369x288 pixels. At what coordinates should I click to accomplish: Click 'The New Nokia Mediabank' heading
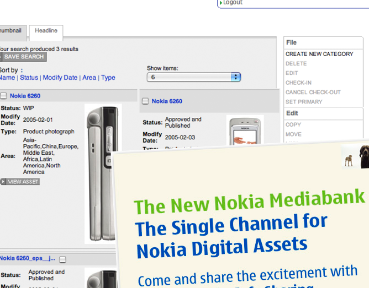249,202
